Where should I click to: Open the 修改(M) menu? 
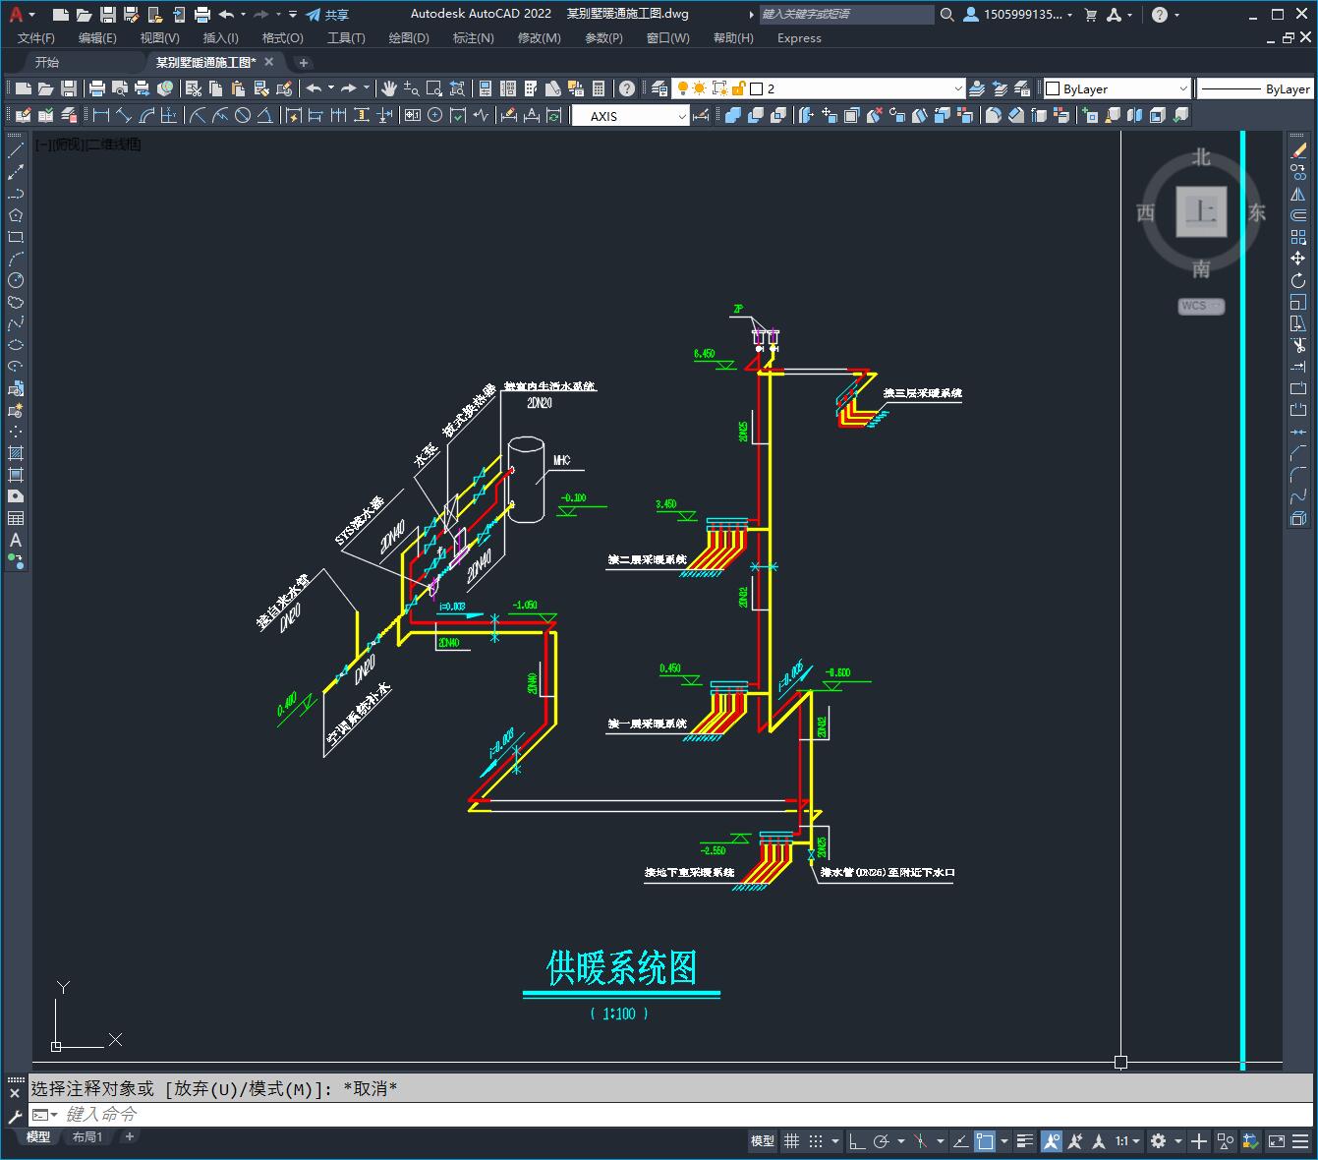point(539,38)
